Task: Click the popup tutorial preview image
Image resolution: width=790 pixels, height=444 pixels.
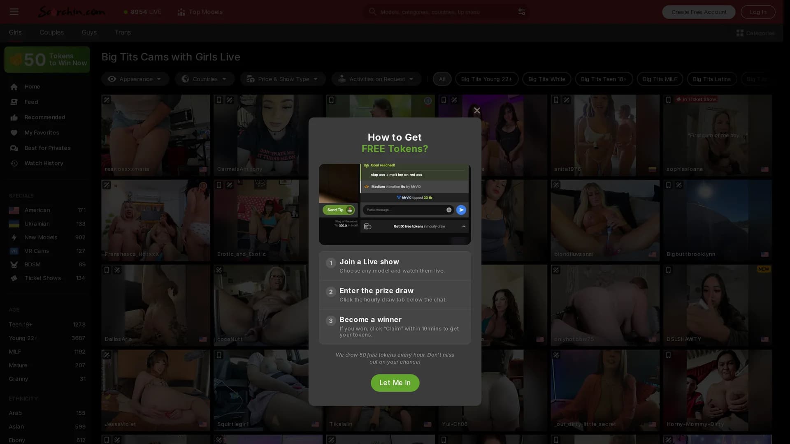Action: (x=395, y=204)
